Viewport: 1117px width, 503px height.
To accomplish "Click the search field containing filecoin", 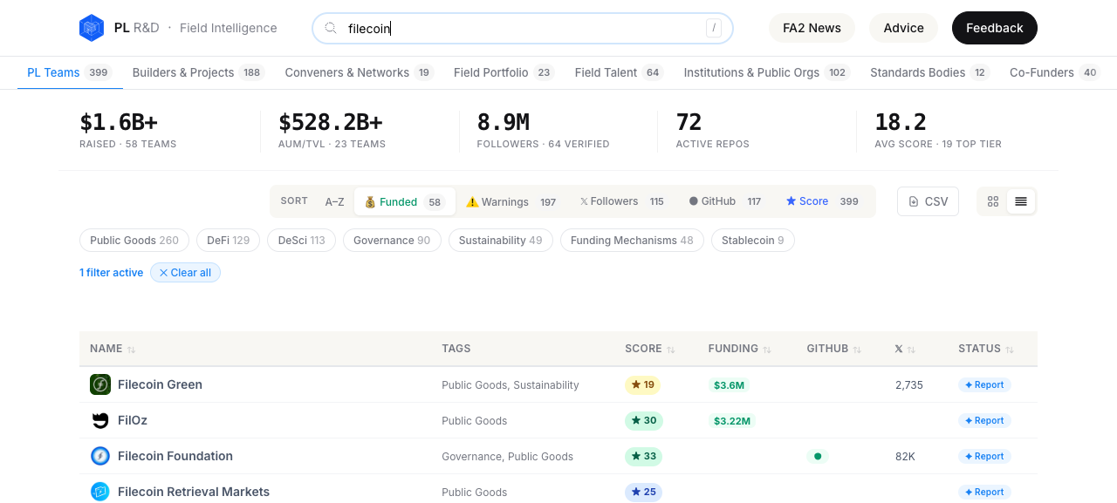I will pyautogui.click(x=523, y=28).
